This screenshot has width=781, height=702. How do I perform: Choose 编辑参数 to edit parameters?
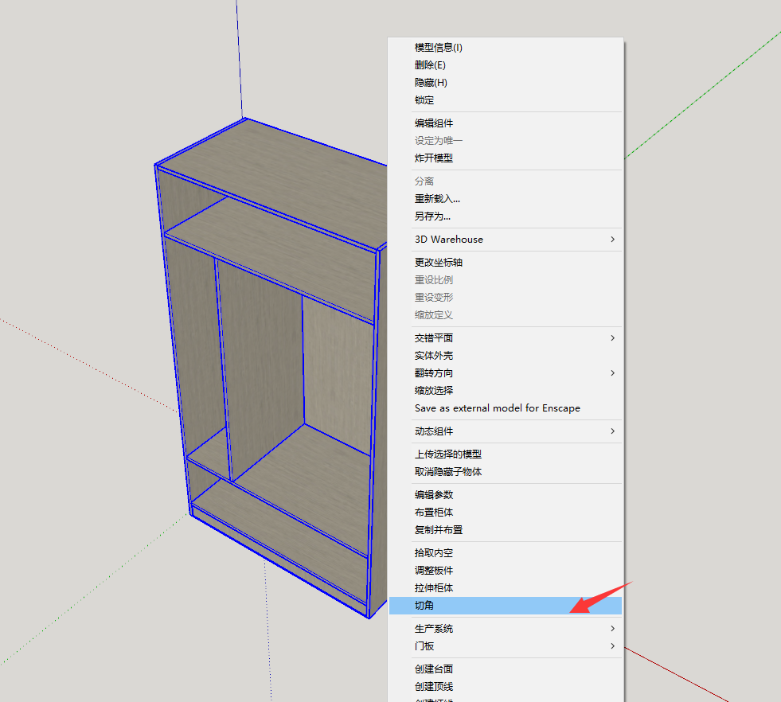pos(434,495)
